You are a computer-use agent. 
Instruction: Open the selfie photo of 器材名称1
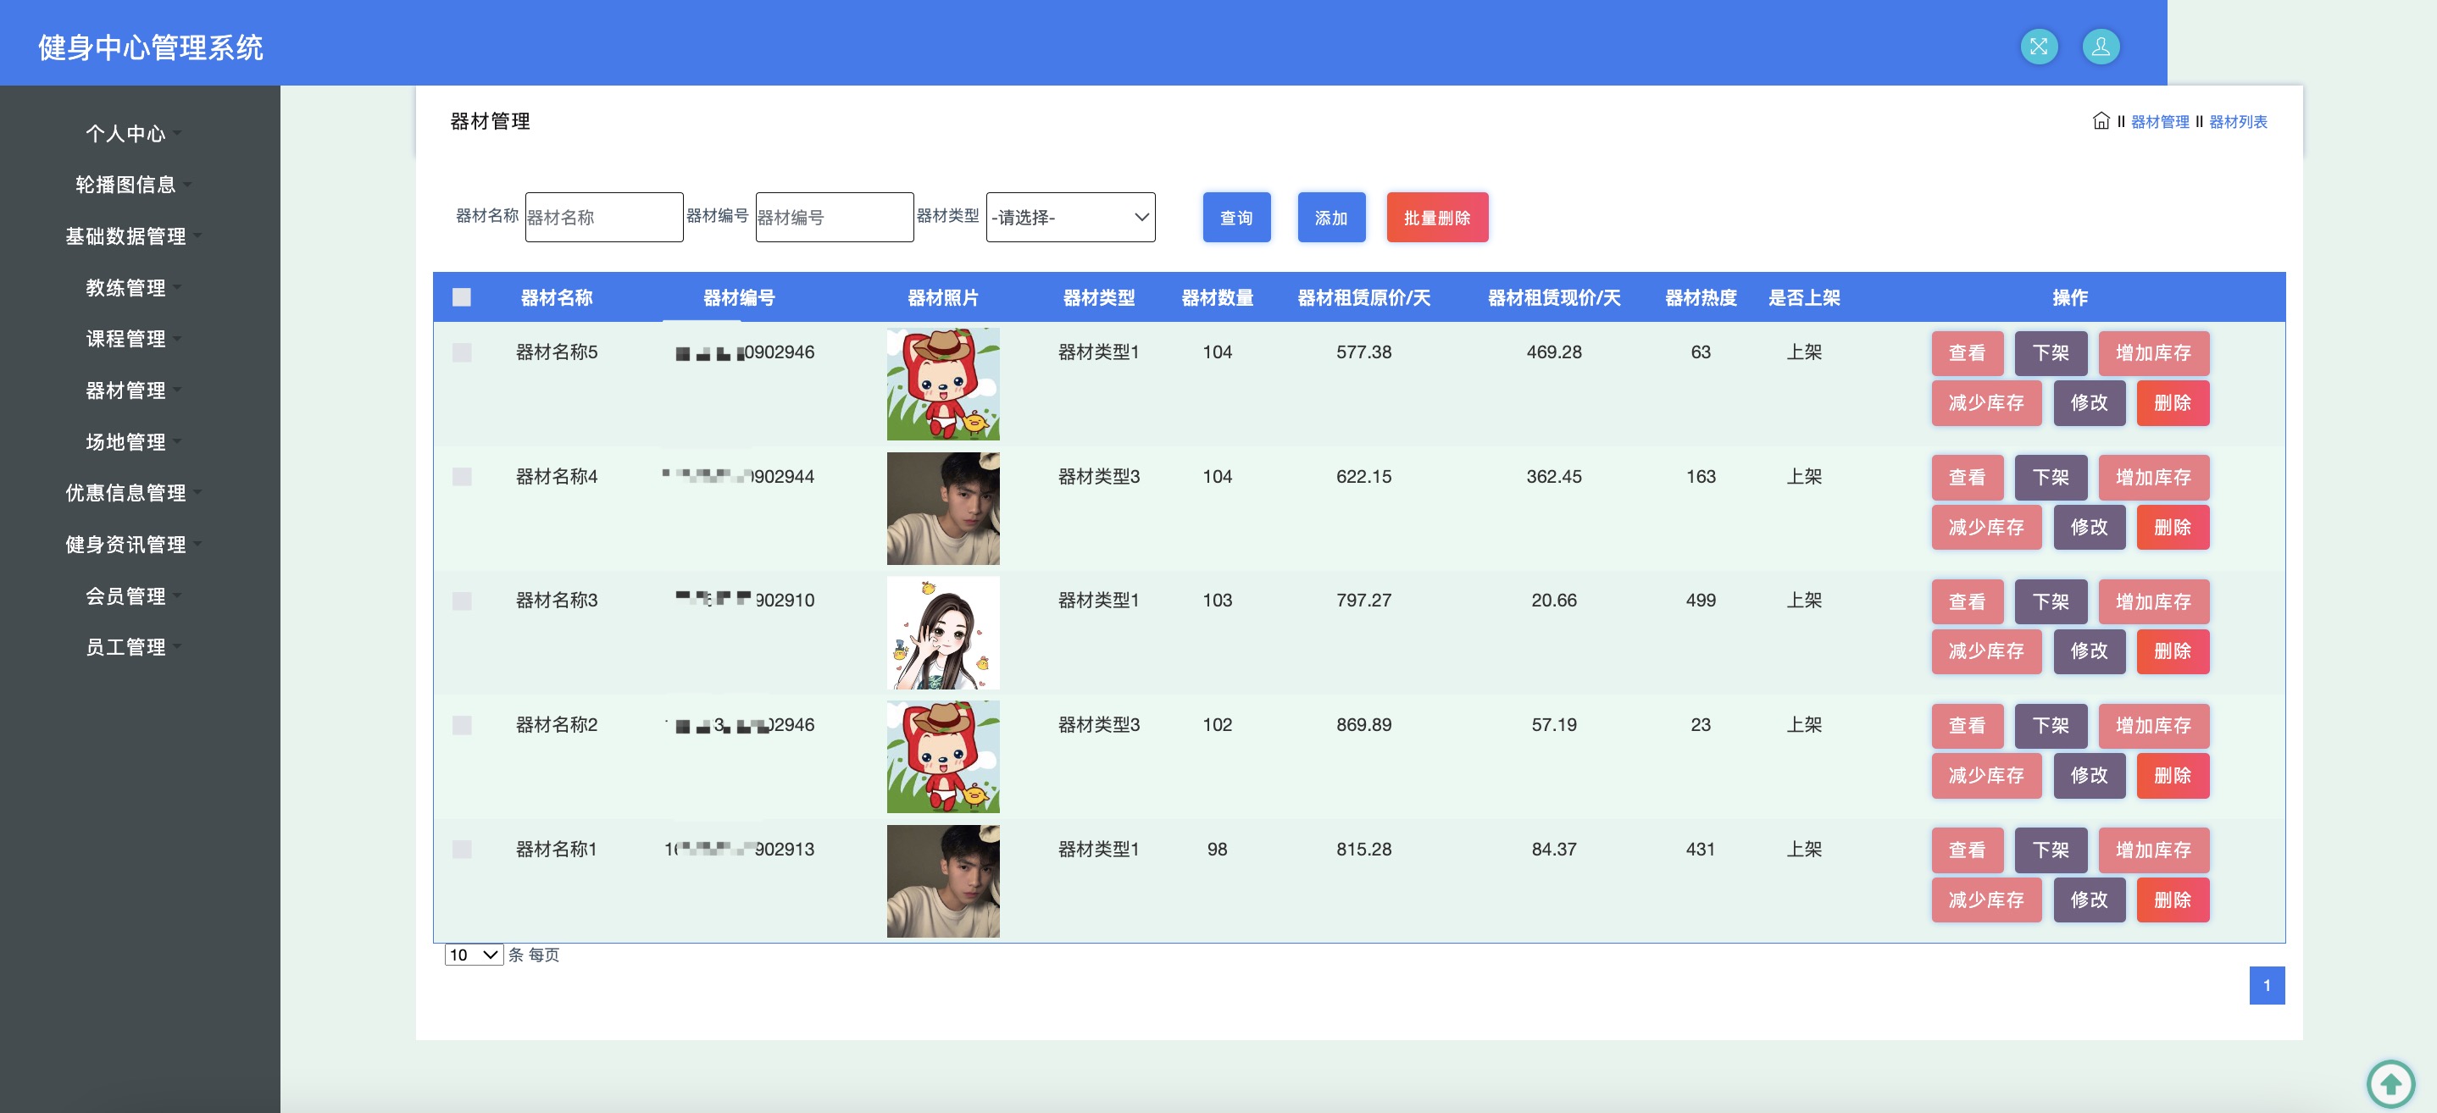pos(942,881)
